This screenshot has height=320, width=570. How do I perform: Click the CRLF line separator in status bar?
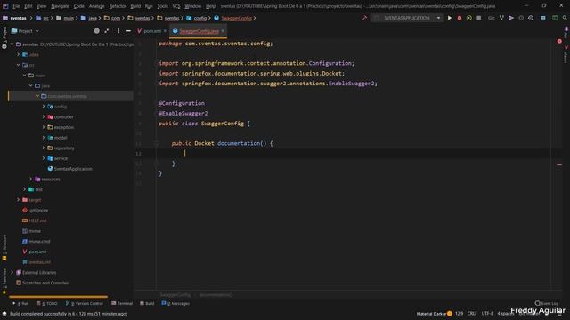point(472,314)
